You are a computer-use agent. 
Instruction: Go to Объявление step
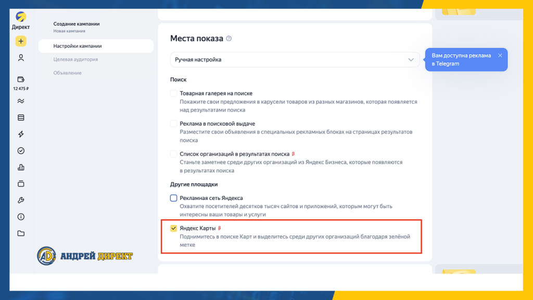pos(67,73)
